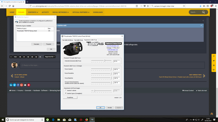Viewport: 218px width, 122px height.
Task: Click 'Mark site read' link
Action: click(201, 90)
